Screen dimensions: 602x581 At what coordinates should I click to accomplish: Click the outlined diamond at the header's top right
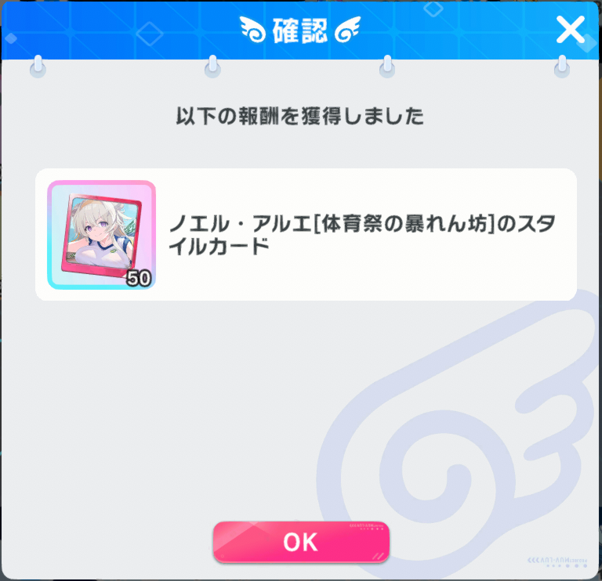(433, 9)
